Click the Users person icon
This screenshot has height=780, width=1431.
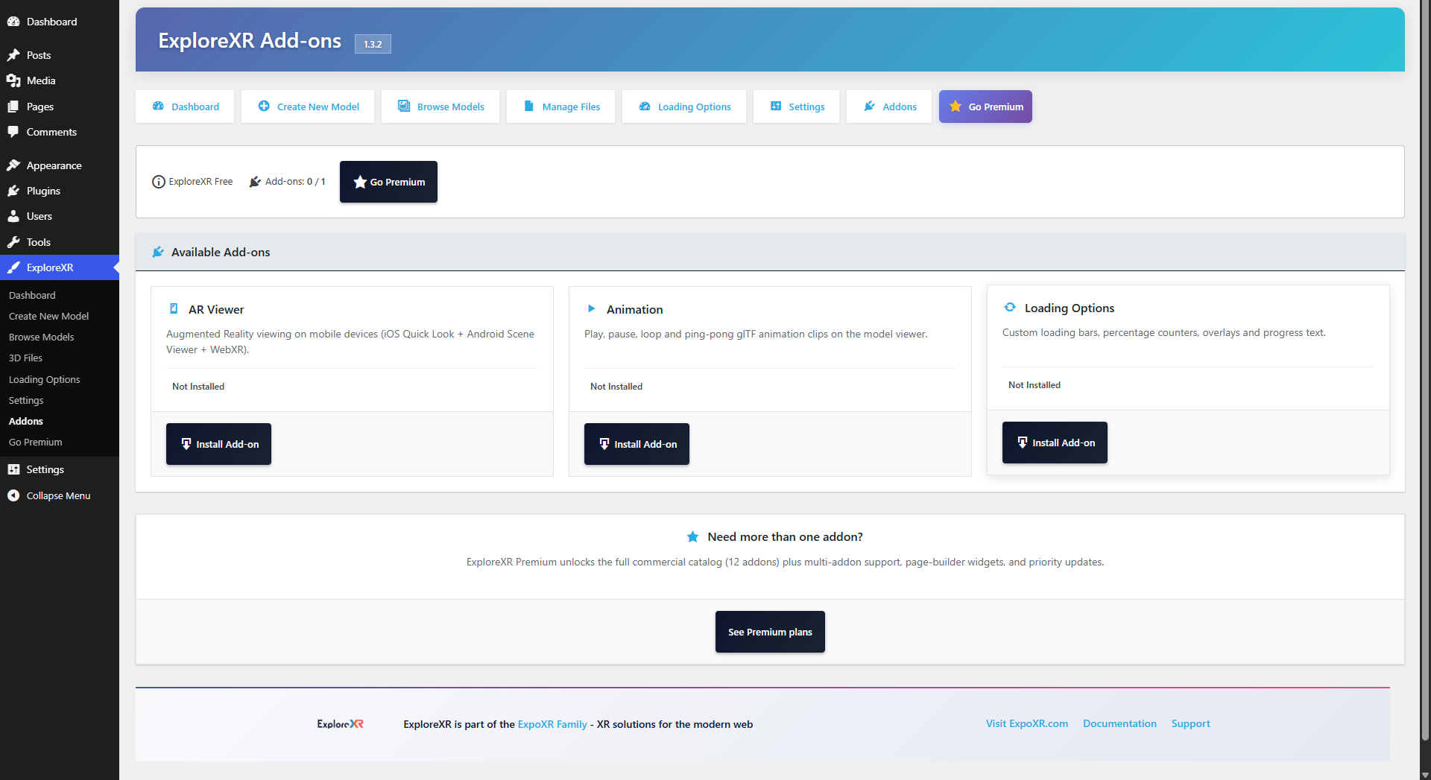13,216
